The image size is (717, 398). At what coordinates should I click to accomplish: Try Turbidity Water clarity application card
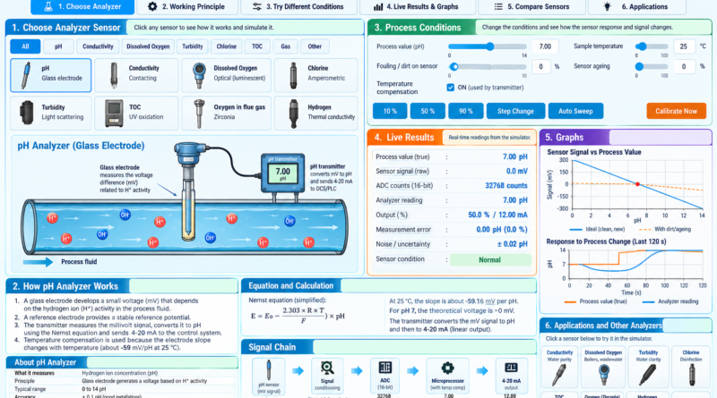648,367
